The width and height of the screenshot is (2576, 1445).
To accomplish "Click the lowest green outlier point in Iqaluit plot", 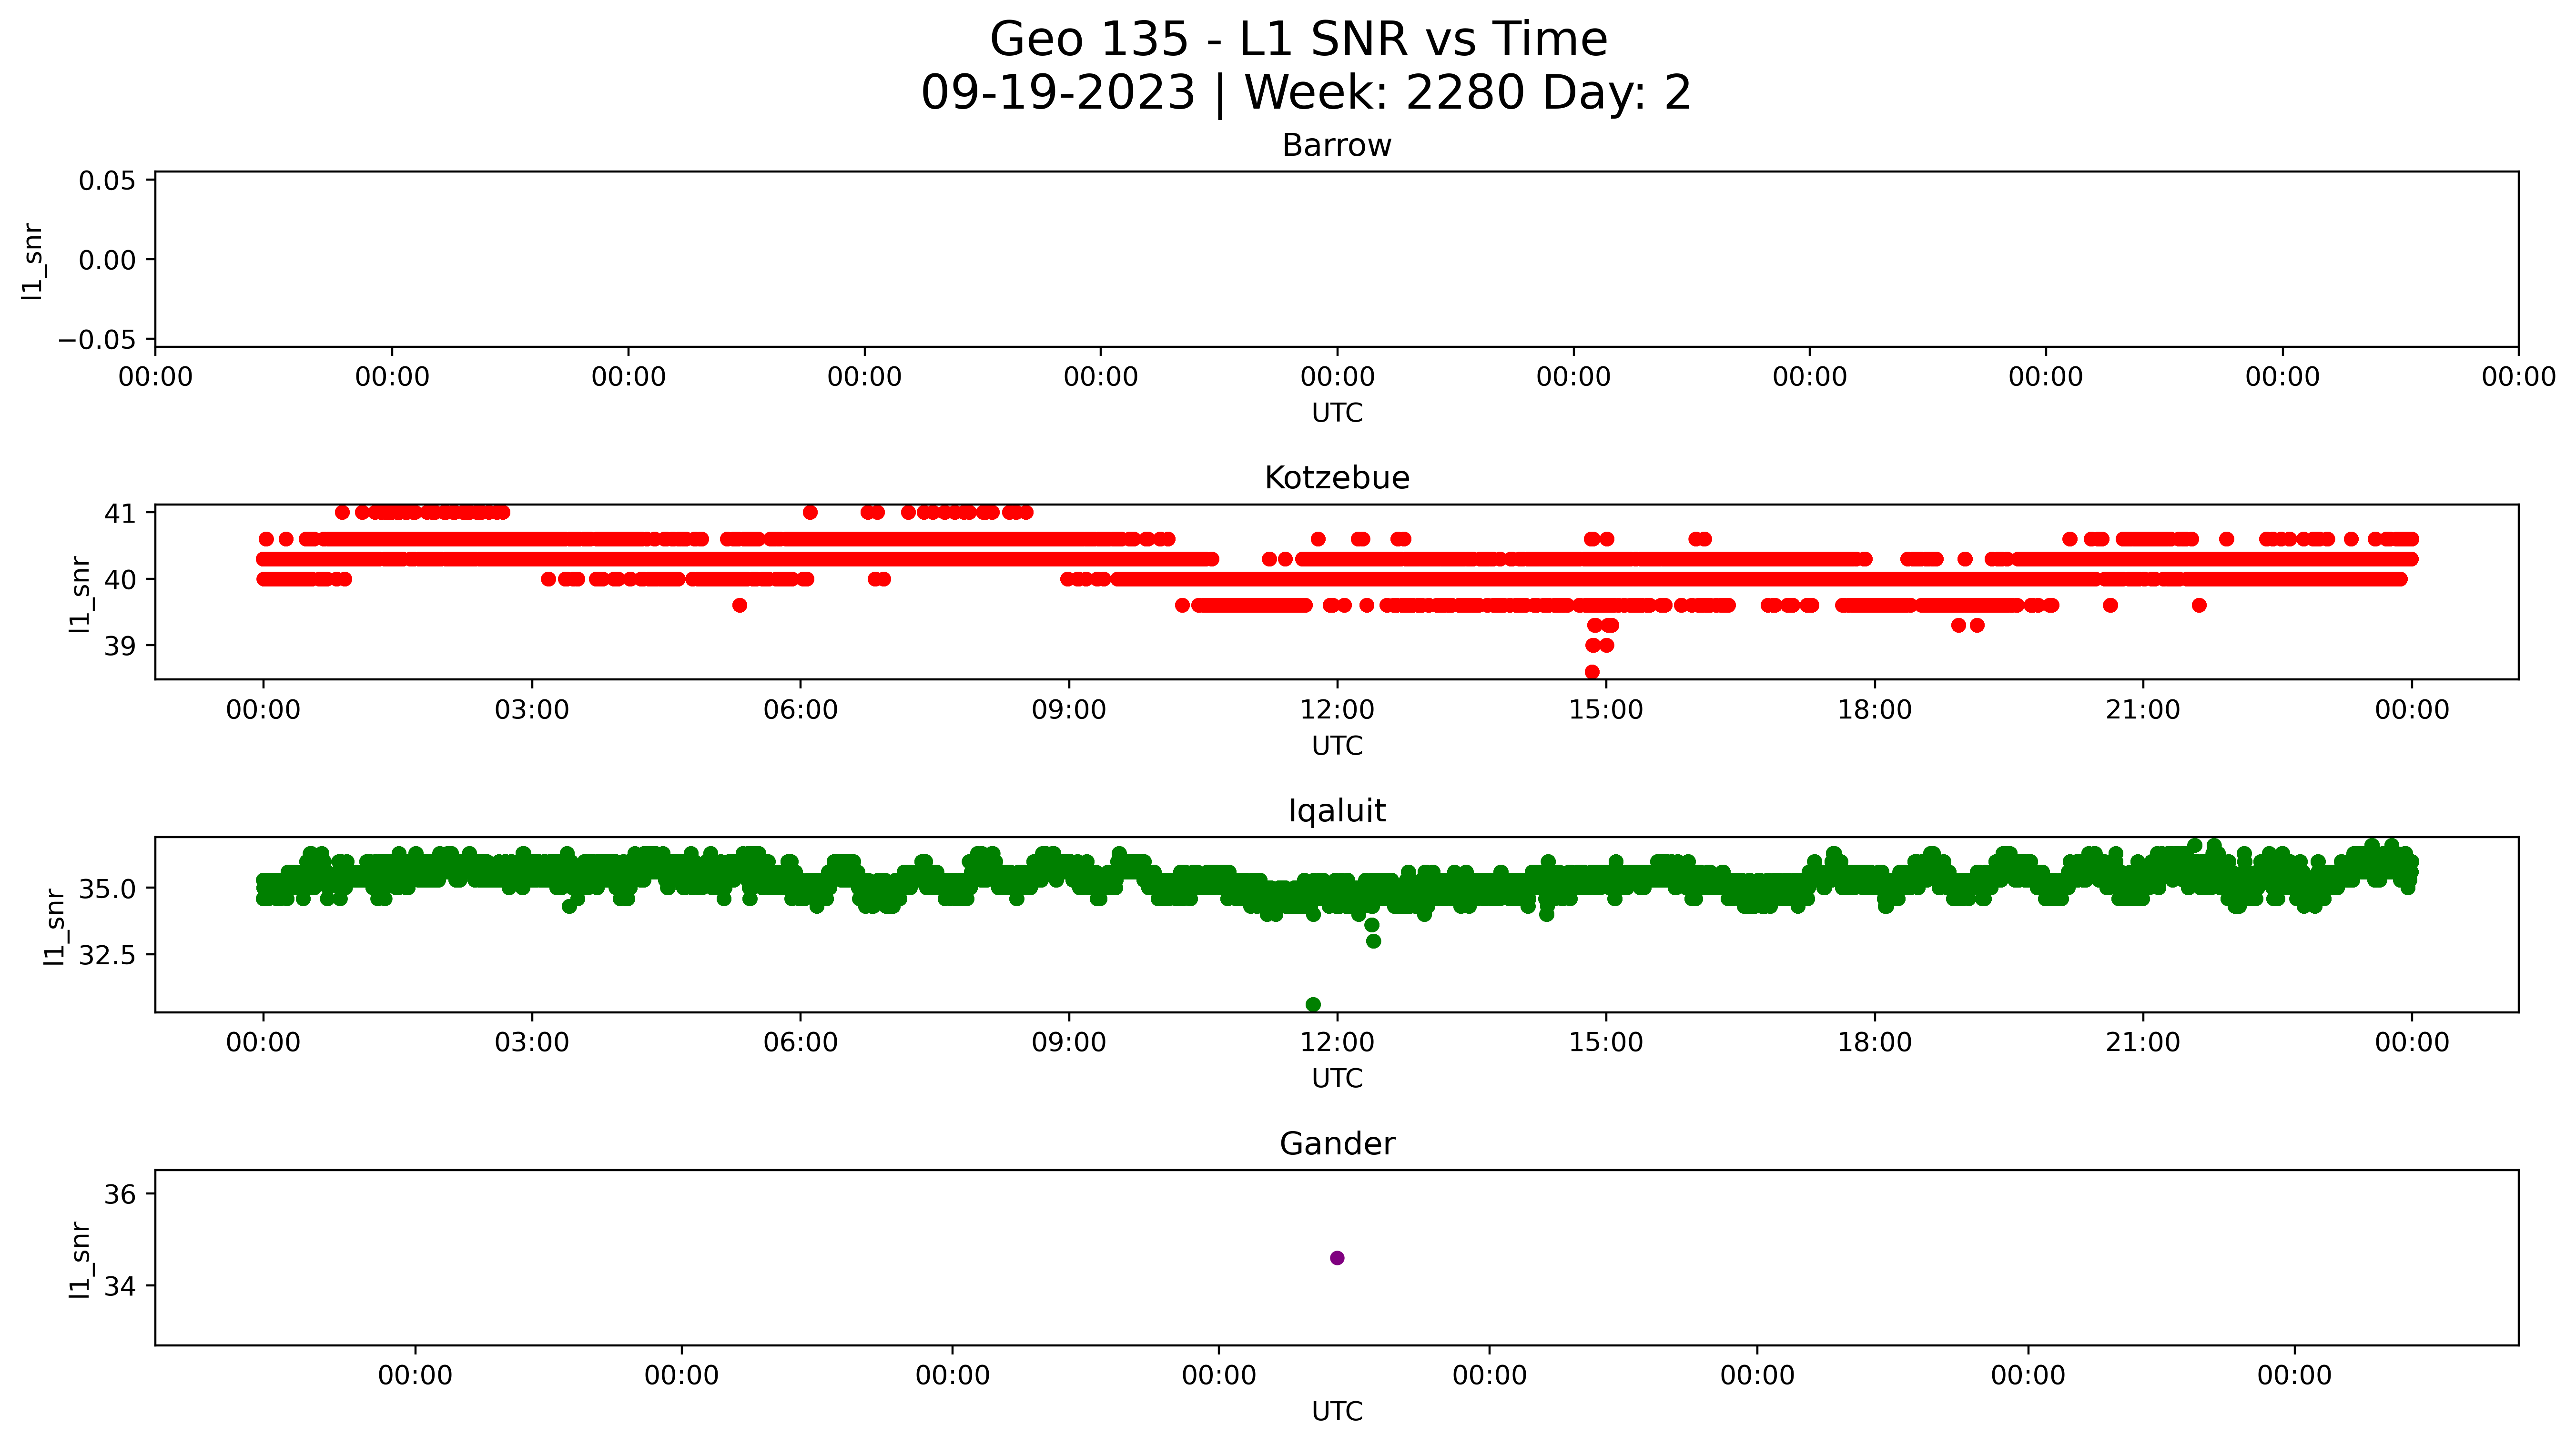I will (1313, 1004).
